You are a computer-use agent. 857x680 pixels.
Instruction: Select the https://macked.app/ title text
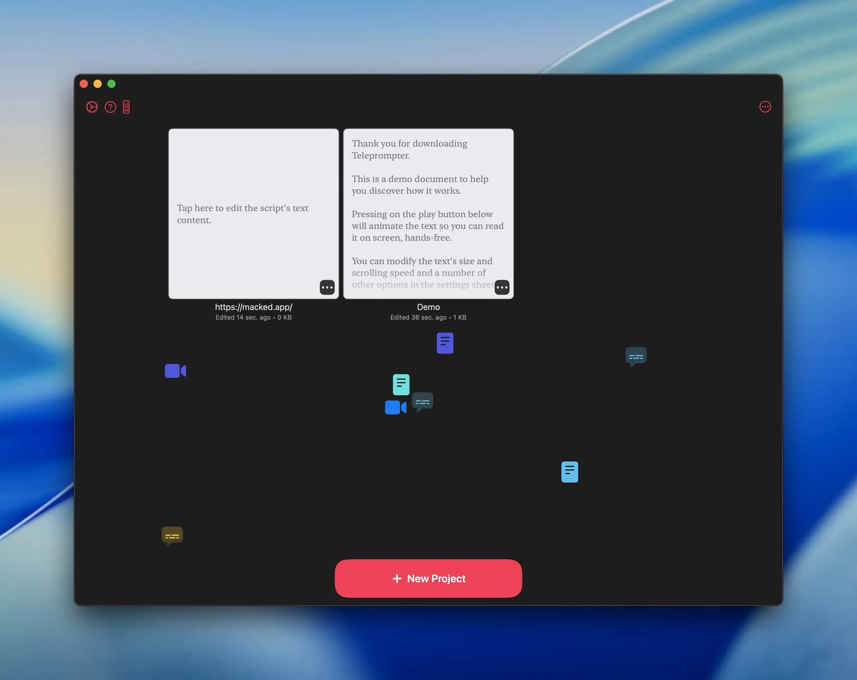coord(254,307)
